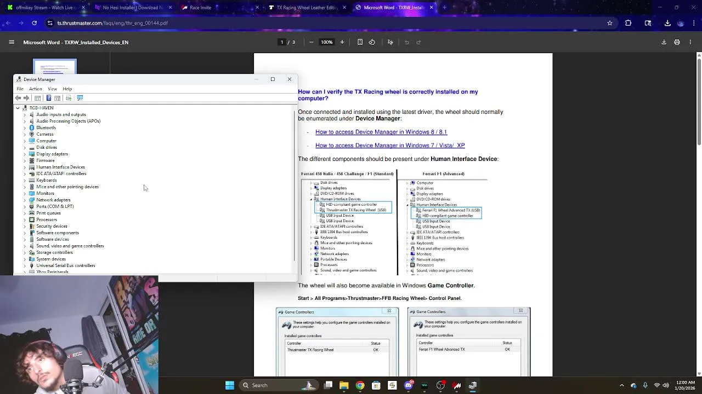The image size is (702, 394).
Task: Select Cameras in the device tree
Action: (45, 134)
